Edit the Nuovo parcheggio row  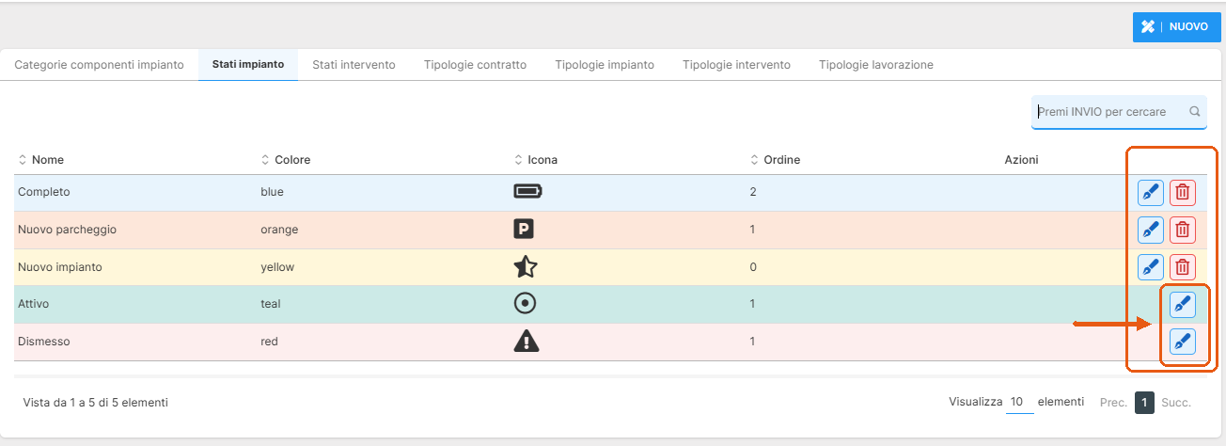[1151, 230]
